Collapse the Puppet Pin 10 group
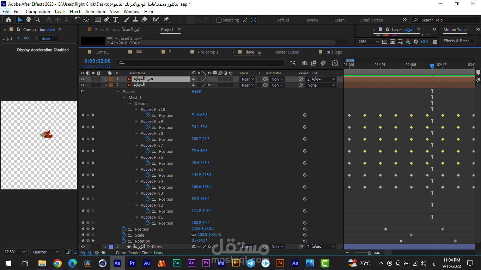 (136, 109)
